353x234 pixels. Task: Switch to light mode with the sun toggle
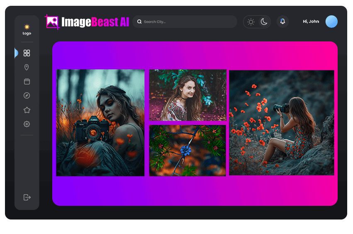tap(251, 22)
